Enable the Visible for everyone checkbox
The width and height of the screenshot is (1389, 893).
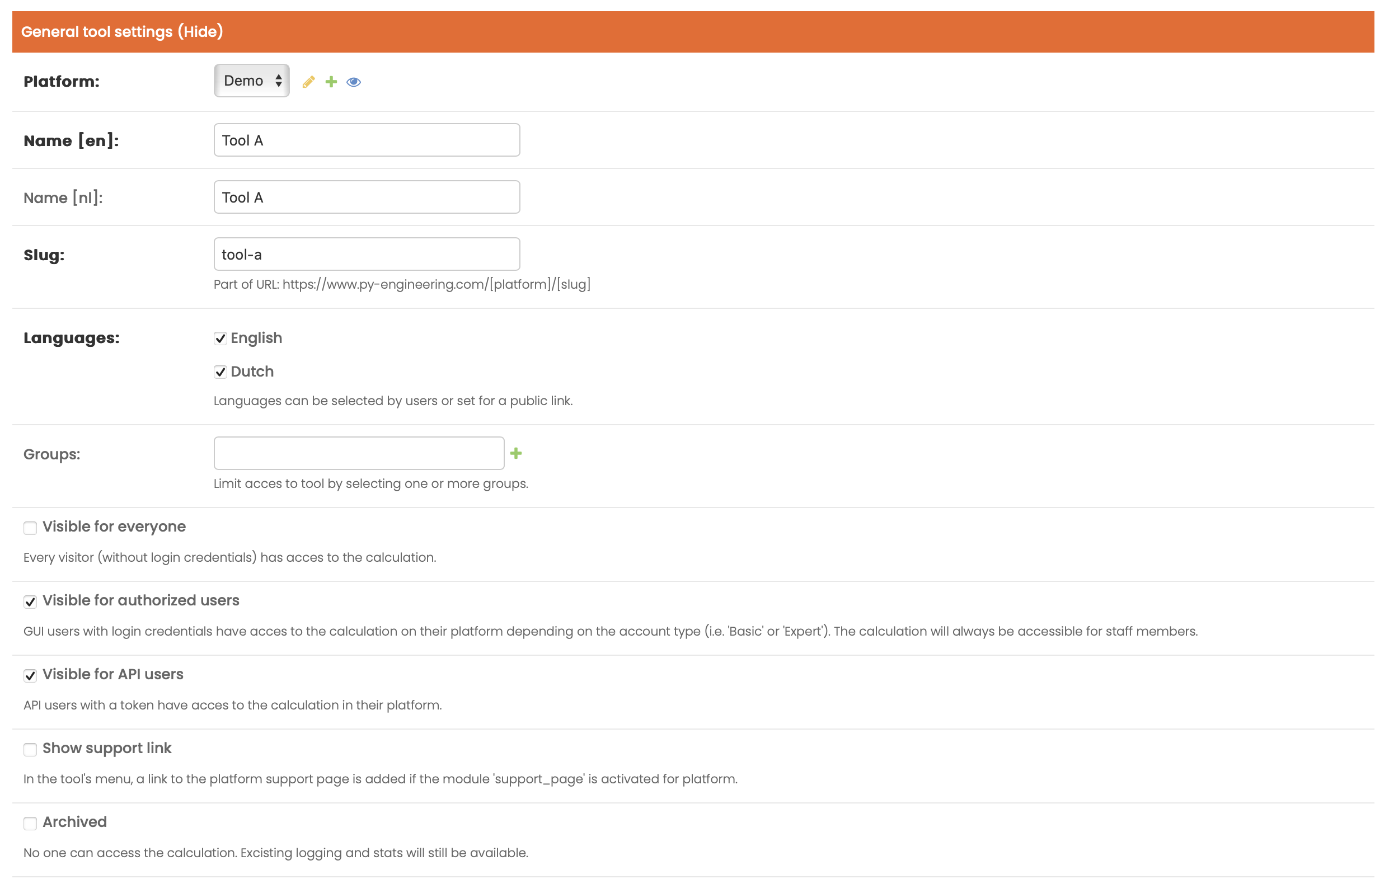pos(30,528)
